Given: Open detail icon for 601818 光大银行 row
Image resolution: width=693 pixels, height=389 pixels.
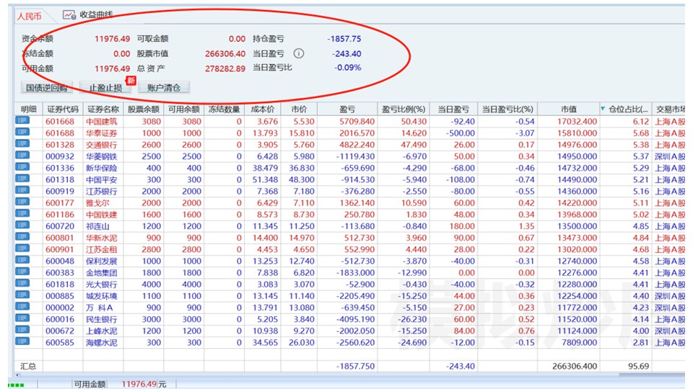Looking at the screenshot, I should coord(22,283).
